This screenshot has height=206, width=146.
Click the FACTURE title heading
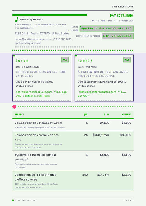[x=121, y=15]
